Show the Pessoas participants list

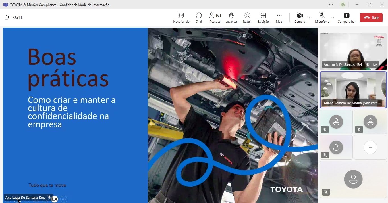(215, 18)
